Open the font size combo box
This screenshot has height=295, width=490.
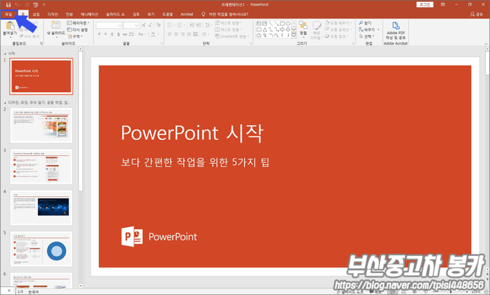[x=131, y=25]
